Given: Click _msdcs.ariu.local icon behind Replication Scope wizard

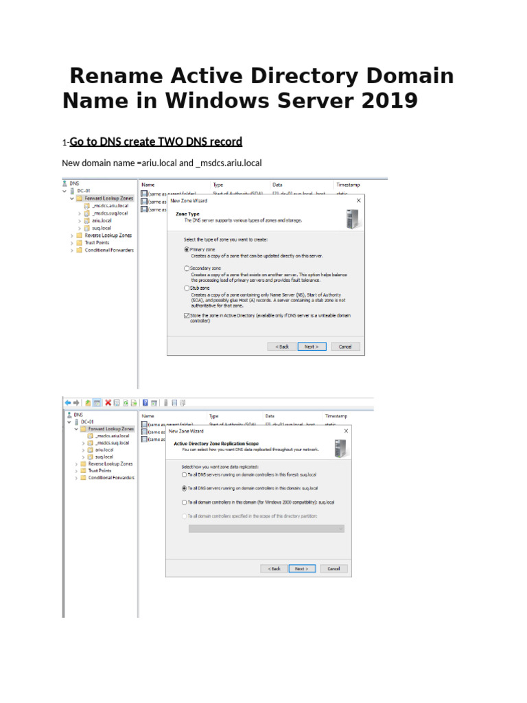Looking at the screenshot, I should [x=90, y=436].
